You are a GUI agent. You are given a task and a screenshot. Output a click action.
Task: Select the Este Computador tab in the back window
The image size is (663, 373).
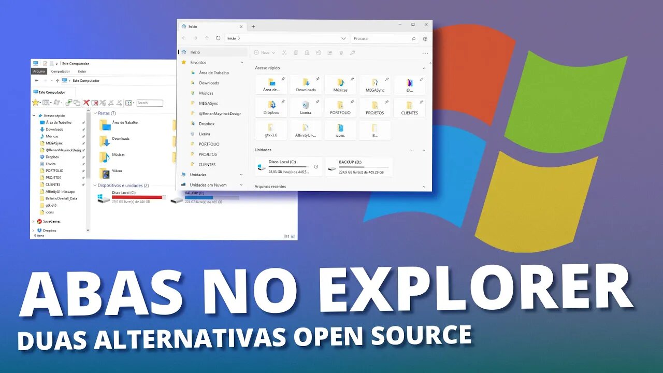pos(52,92)
